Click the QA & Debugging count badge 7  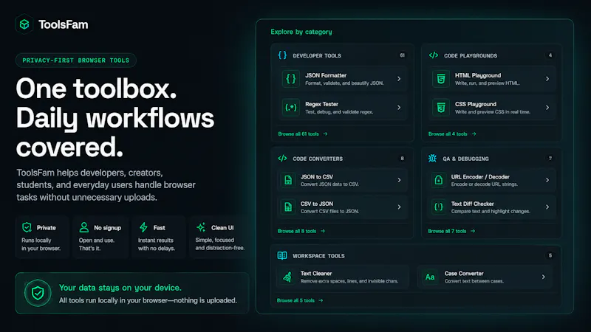(550, 159)
